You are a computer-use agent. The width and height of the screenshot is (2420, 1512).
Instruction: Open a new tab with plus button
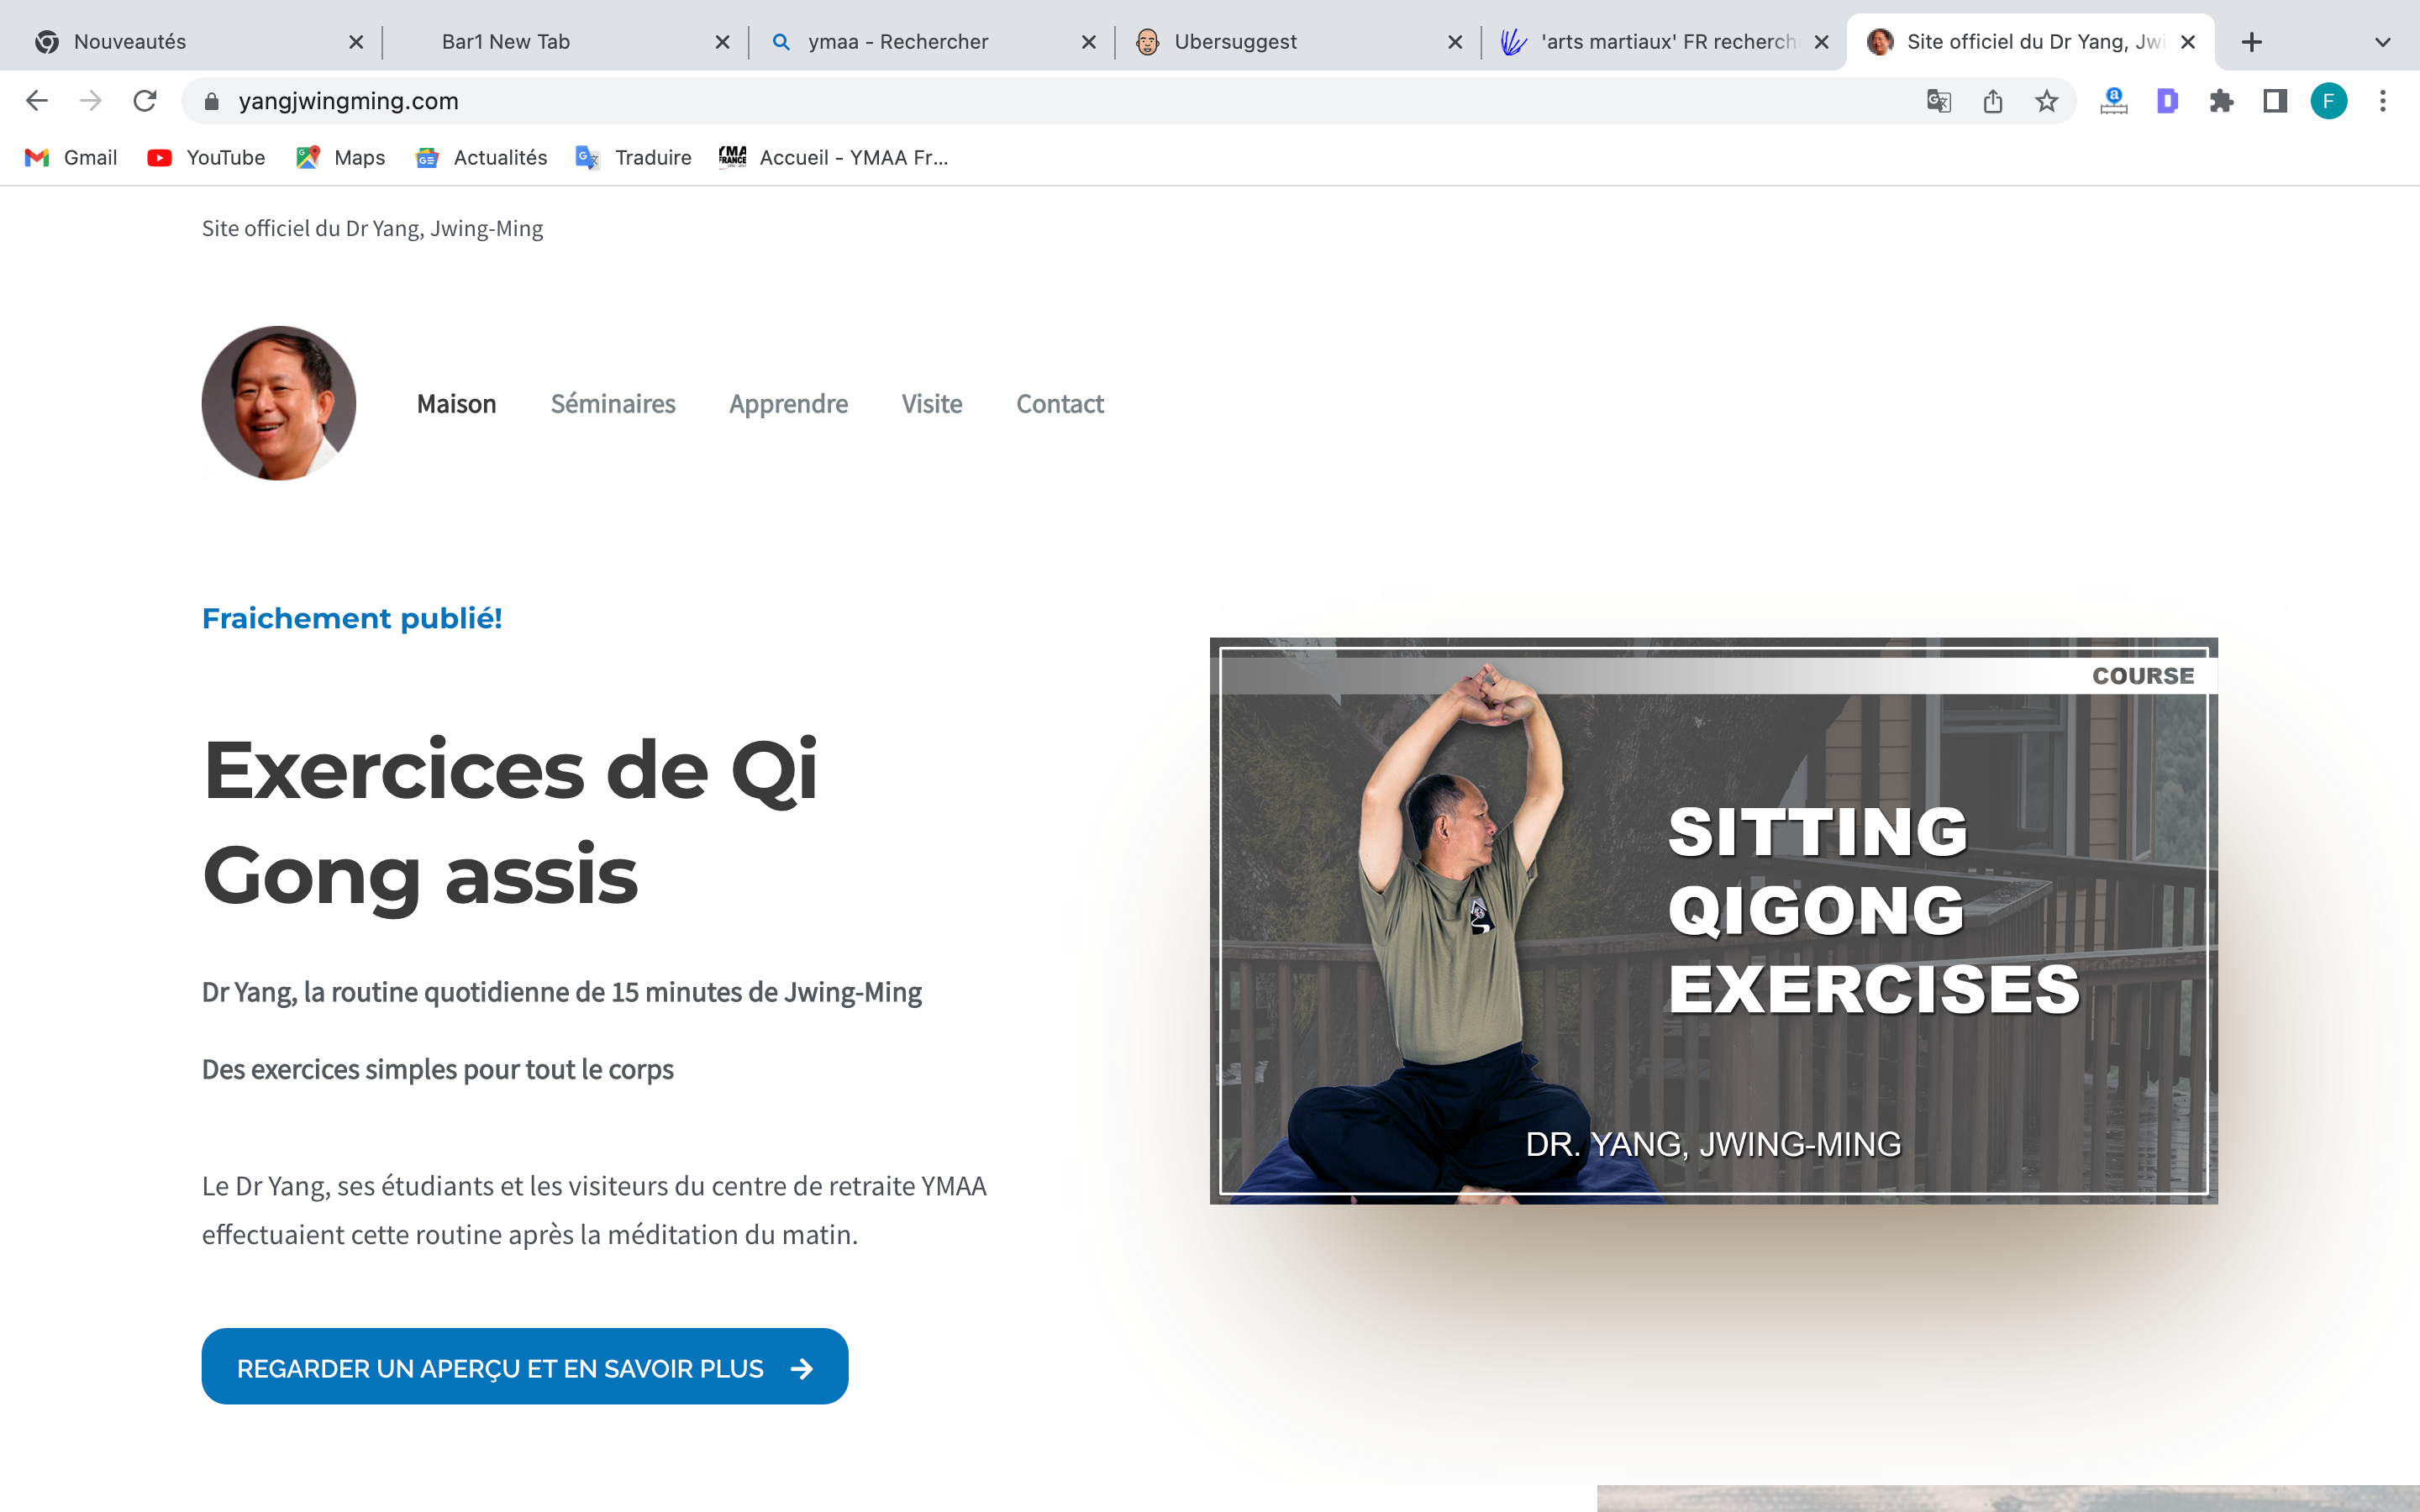click(2252, 42)
